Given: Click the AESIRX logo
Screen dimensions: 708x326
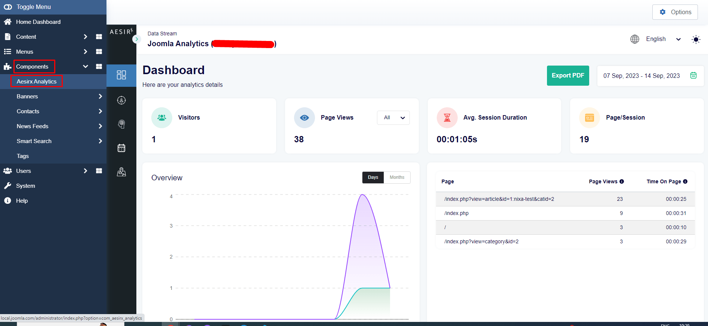Looking at the screenshot, I should [121, 32].
